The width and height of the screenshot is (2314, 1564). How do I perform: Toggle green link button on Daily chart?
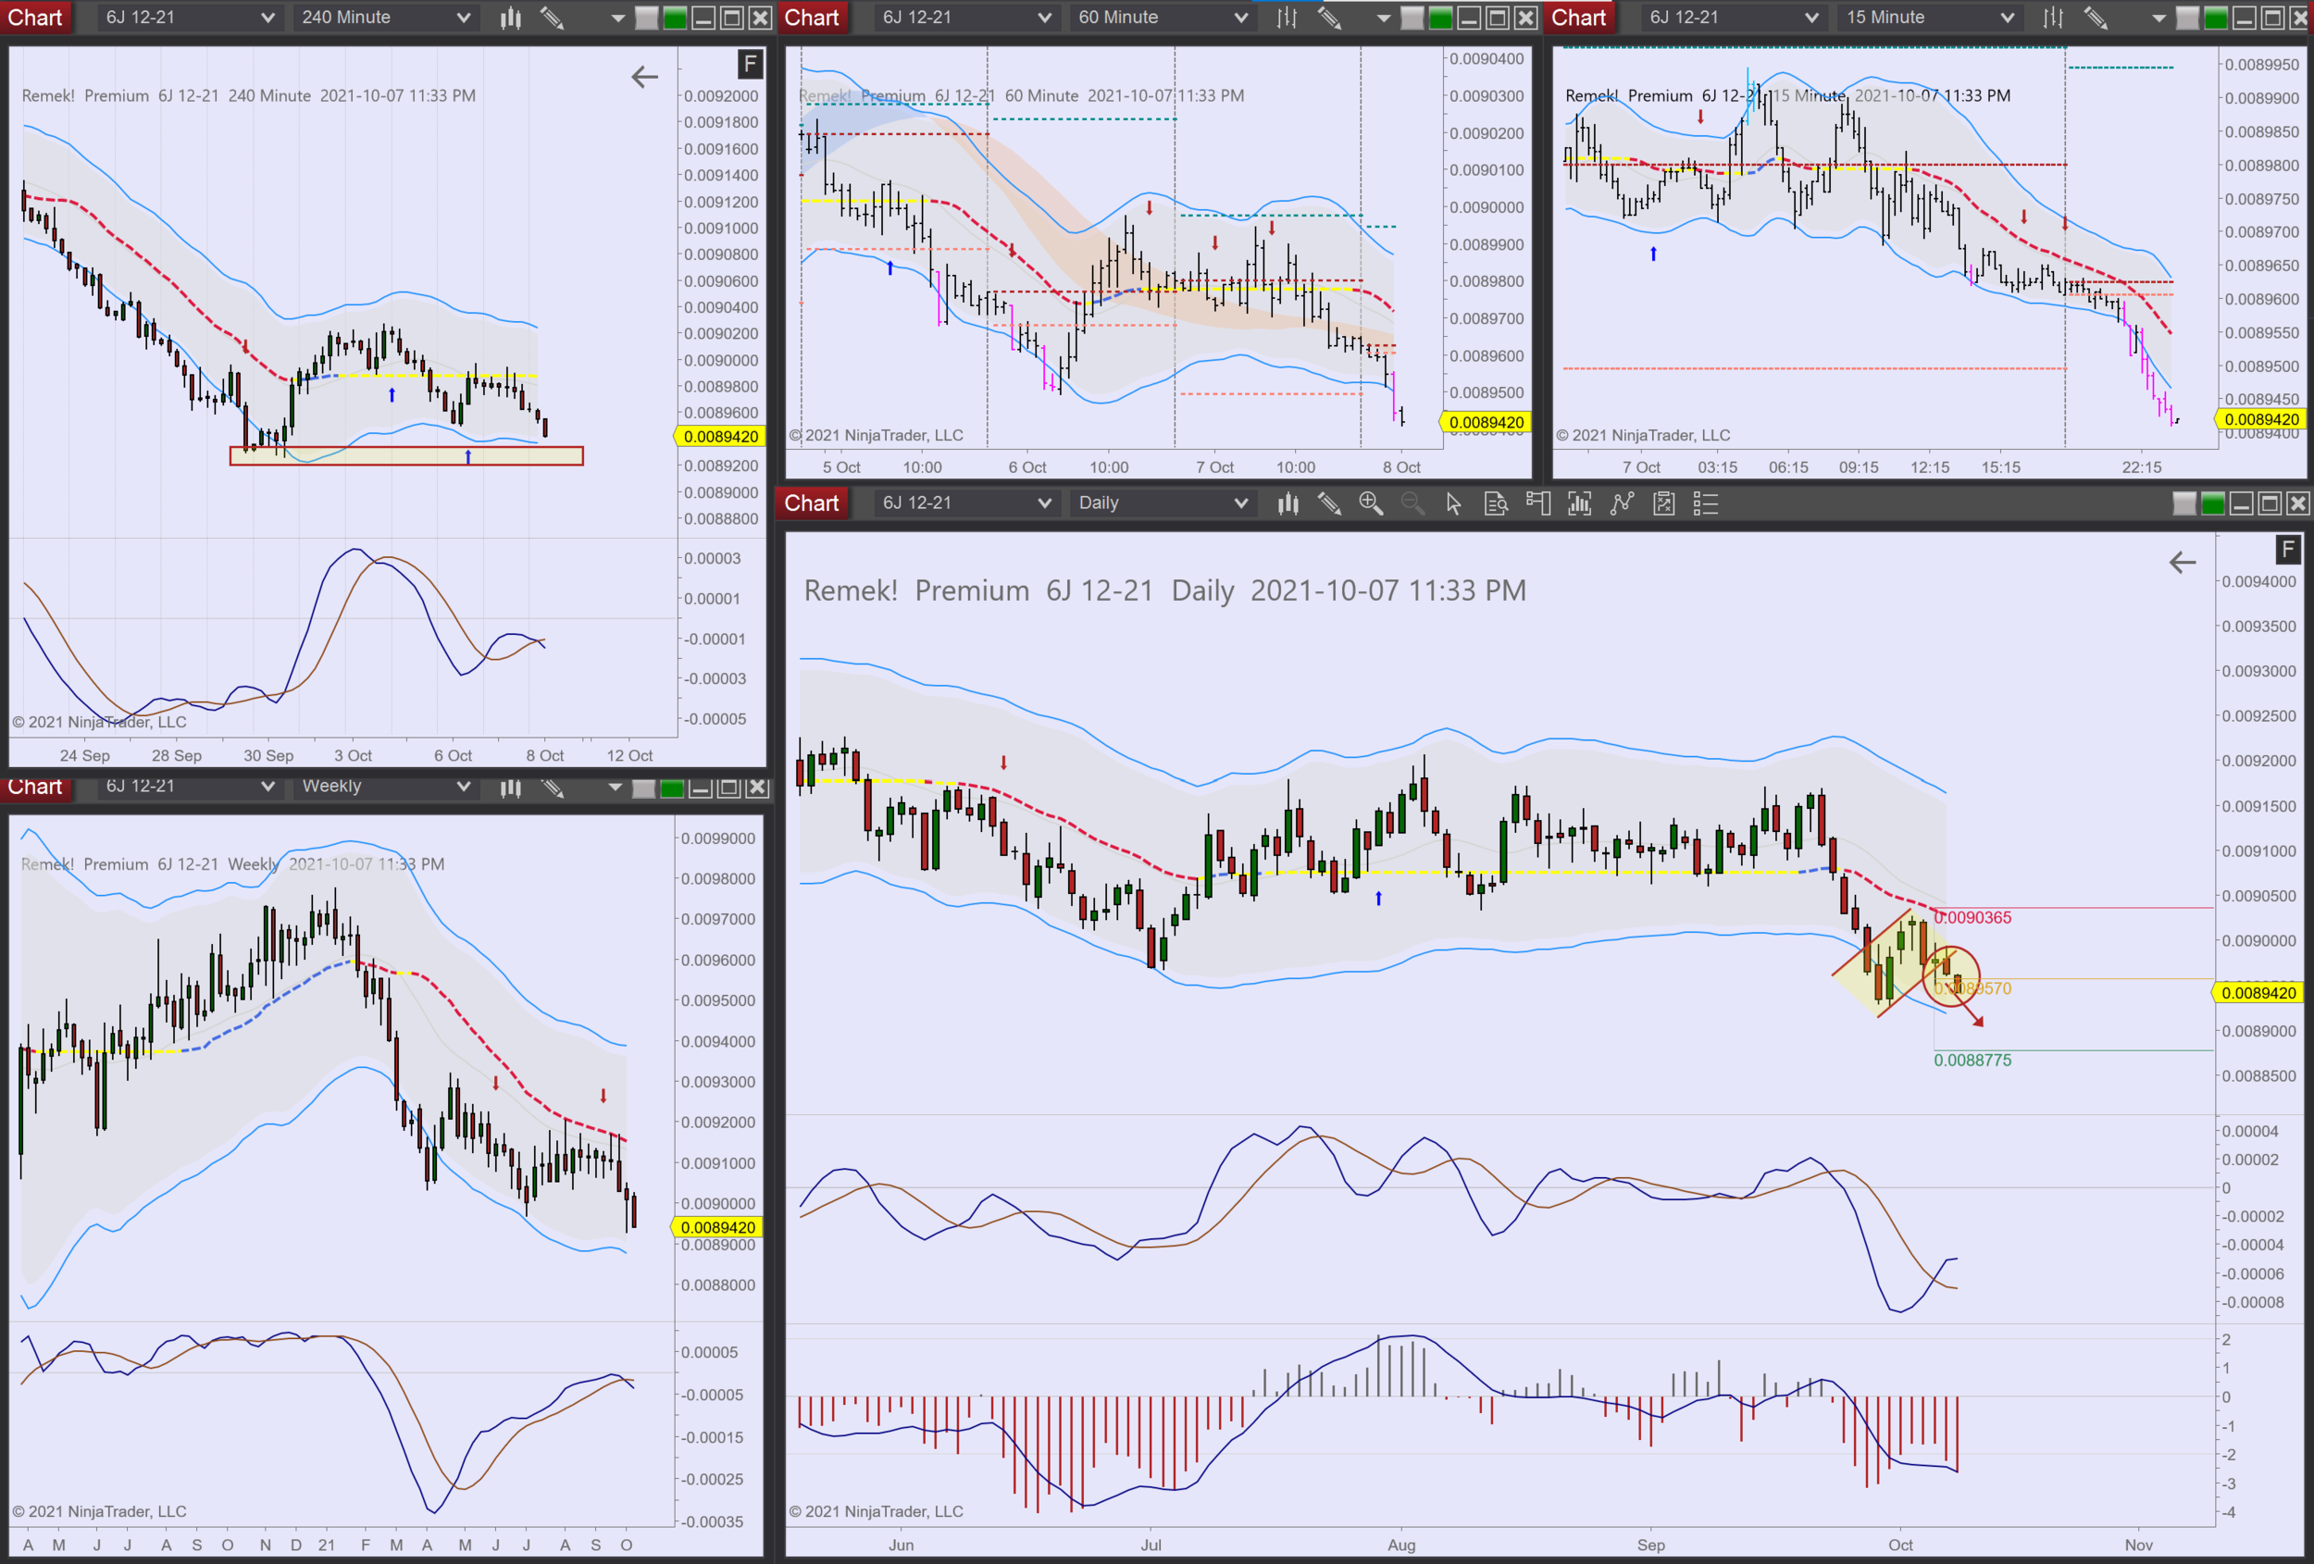2212,503
